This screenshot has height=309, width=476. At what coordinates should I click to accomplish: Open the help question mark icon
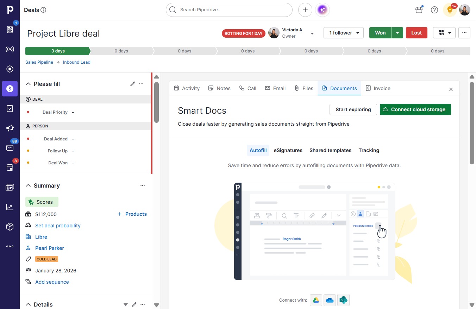434,10
